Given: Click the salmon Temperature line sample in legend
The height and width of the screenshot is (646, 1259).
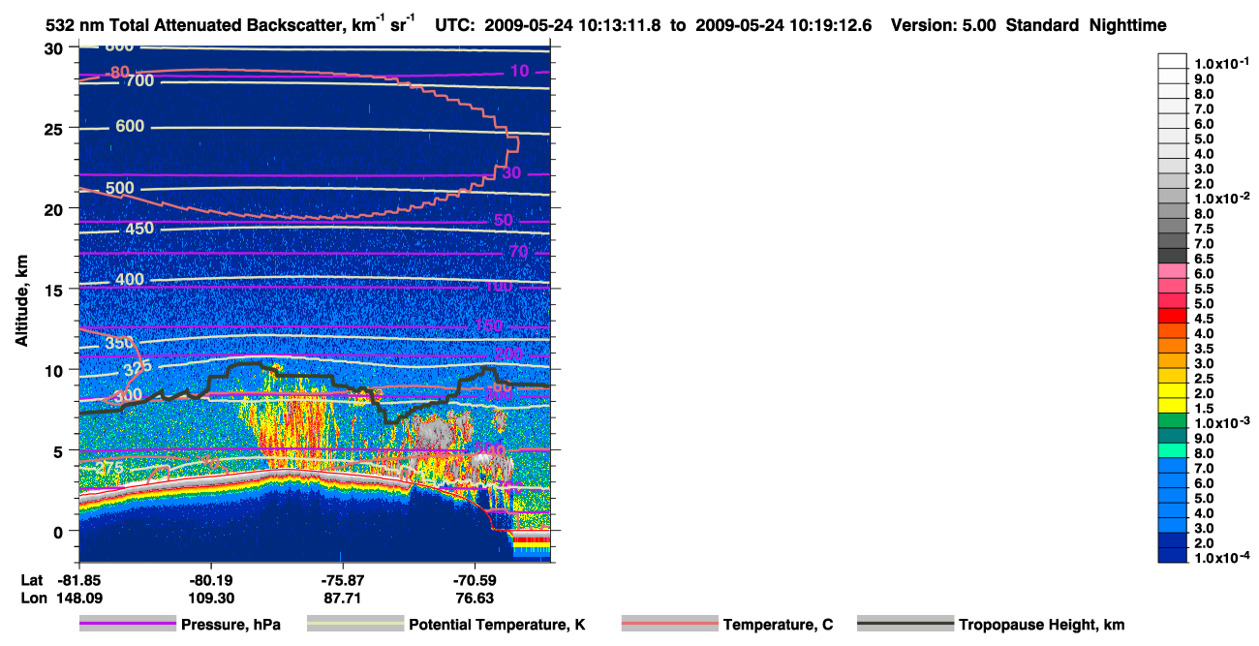Looking at the screenshot, I should click(669, 625).
